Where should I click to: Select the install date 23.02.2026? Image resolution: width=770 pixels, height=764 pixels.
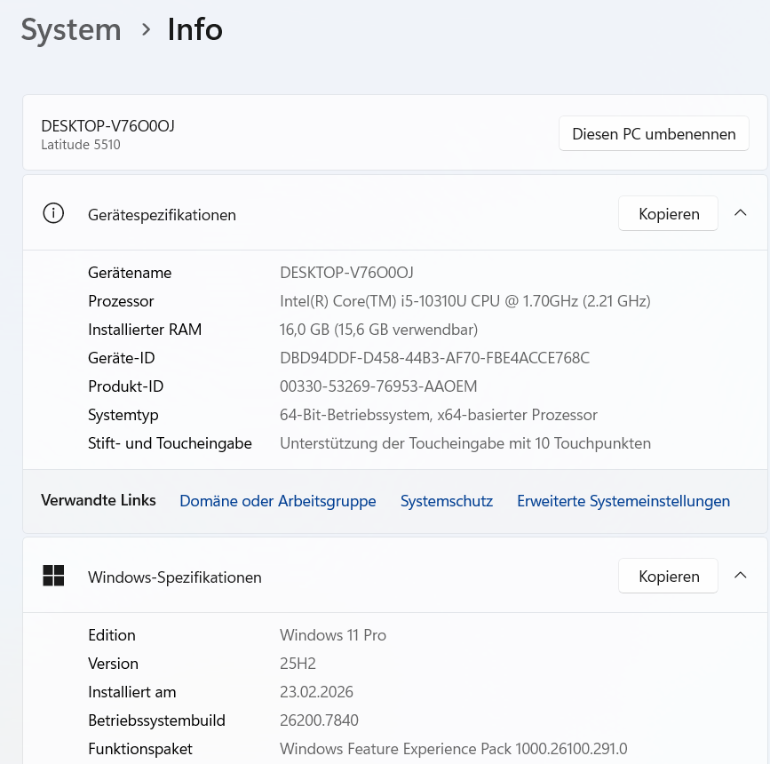316,692
